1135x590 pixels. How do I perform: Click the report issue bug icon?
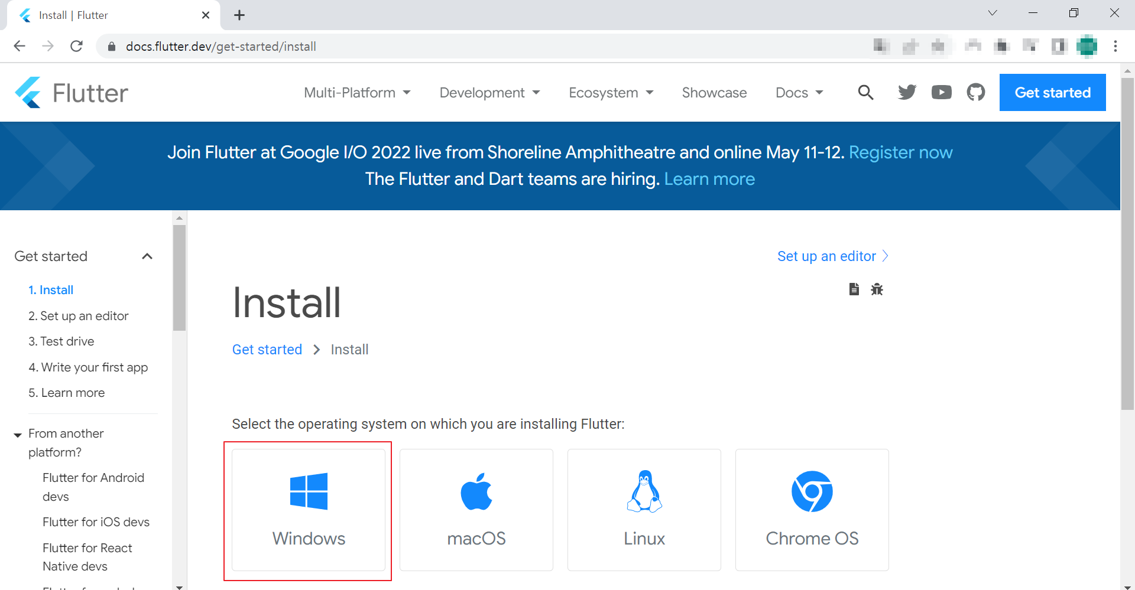[x=877, y=289]
